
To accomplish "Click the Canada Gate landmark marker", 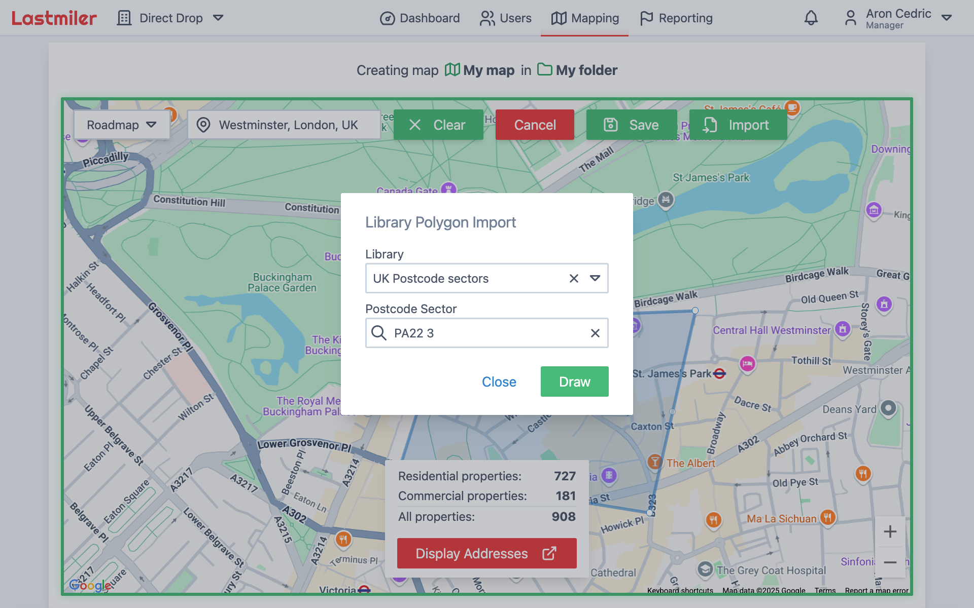I will coord(448,188).
